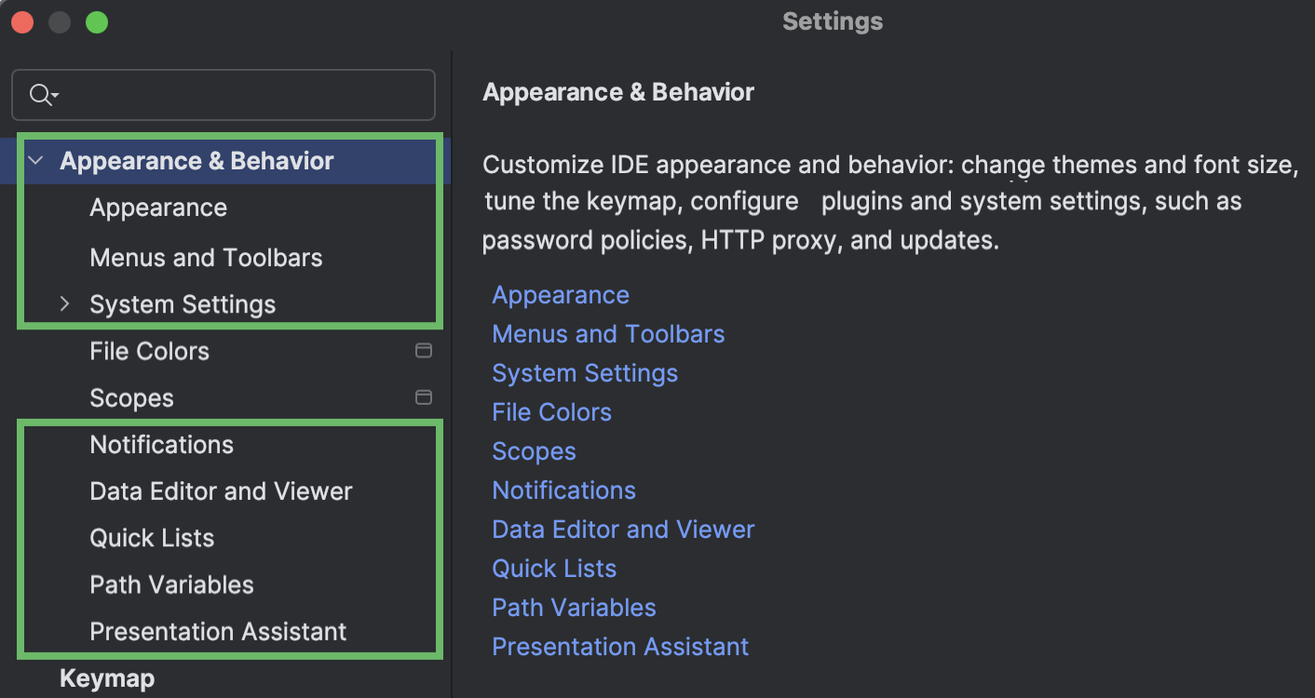The height and width of the screenshot is (698, 1315).
Task: Click the project-level icon beside File Colors
Action: [424, 351]
